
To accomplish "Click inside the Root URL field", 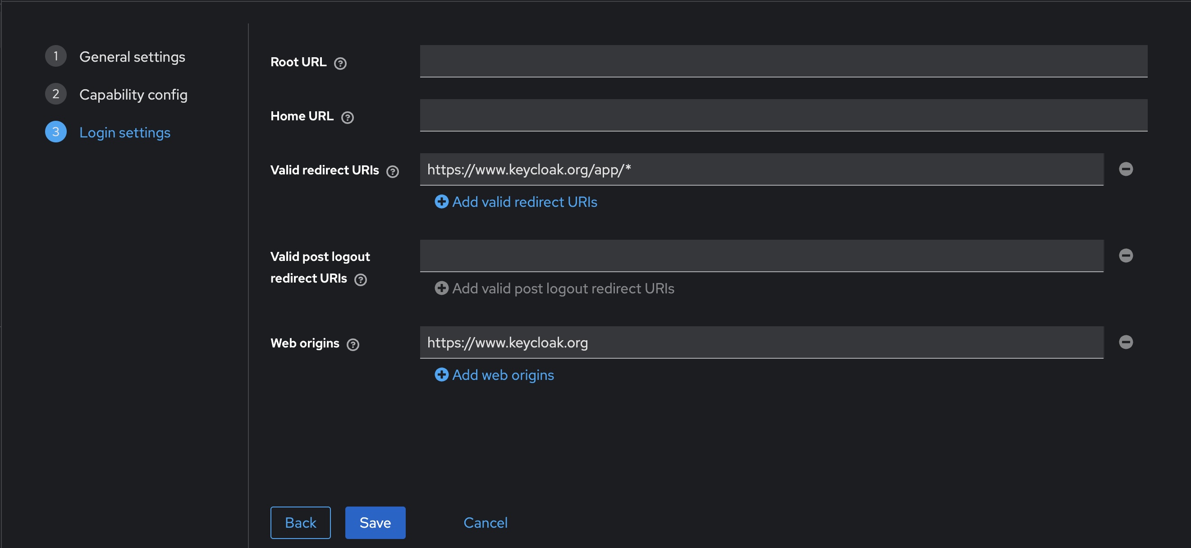I will (x=783, y=60).
